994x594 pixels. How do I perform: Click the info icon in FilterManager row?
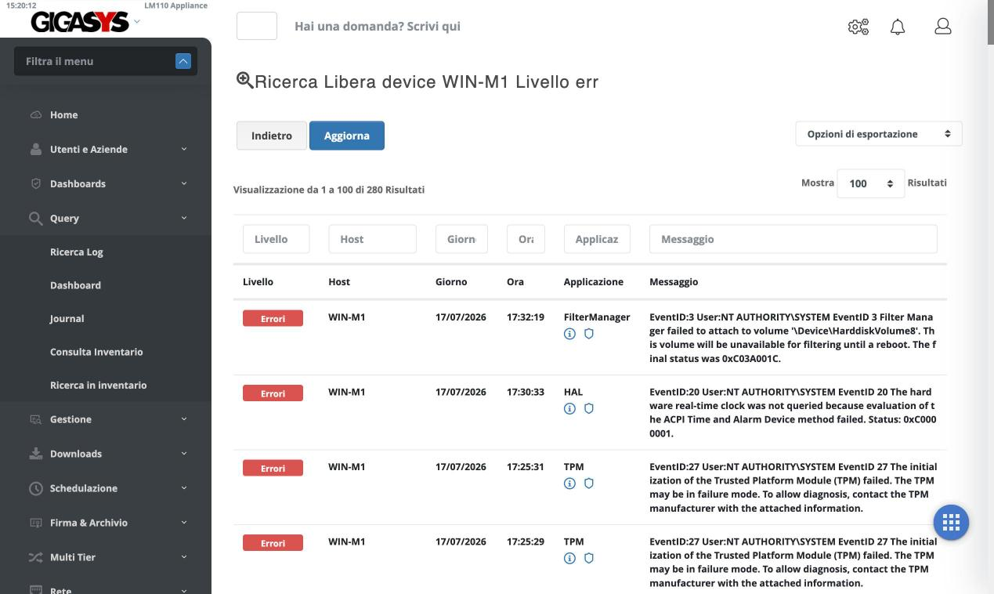(569, 334)
